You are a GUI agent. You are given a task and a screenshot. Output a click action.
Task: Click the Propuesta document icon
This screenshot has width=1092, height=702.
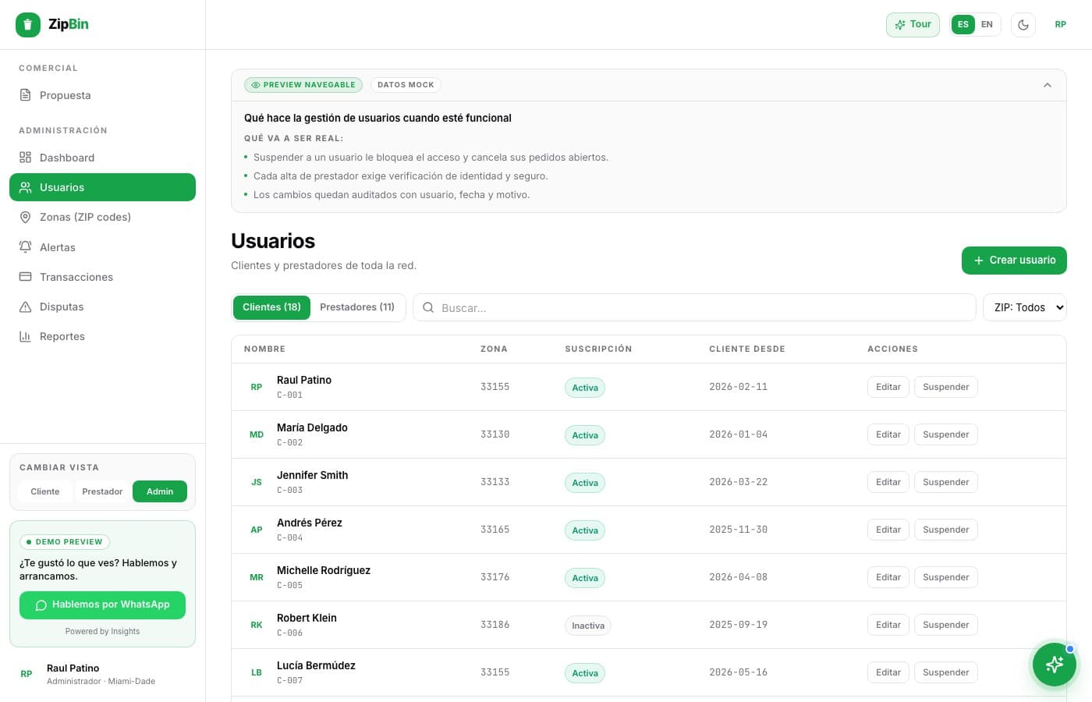pos(26,95)
